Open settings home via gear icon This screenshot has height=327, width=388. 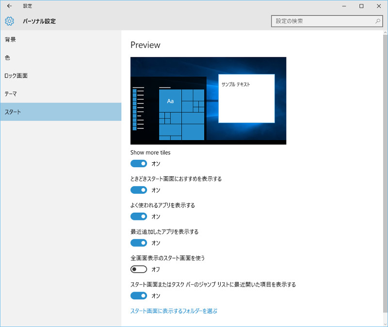point(9,21)
